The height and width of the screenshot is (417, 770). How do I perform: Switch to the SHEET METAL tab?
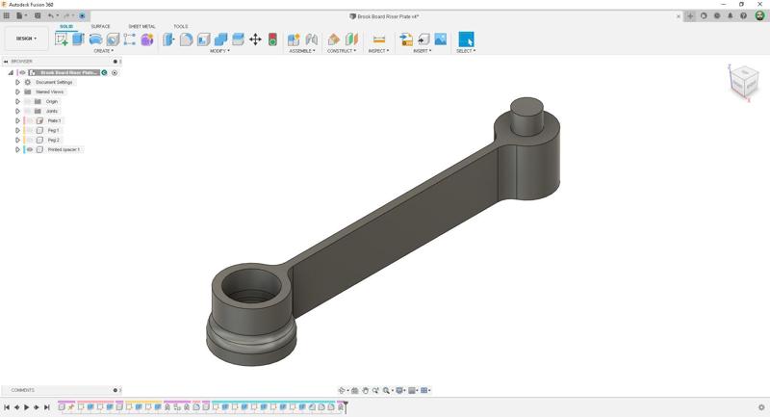[x=141, y=26]
